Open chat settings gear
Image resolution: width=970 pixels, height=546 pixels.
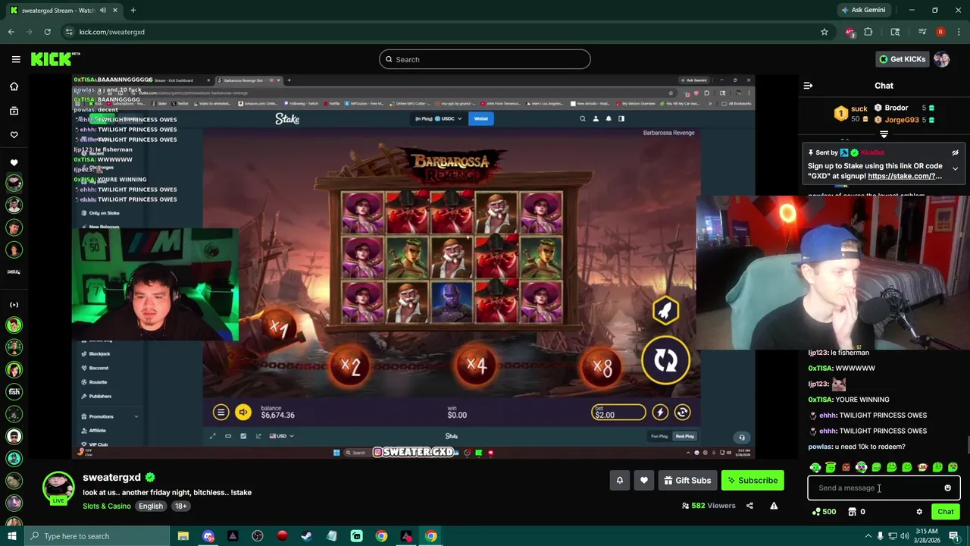coord(919,512)
